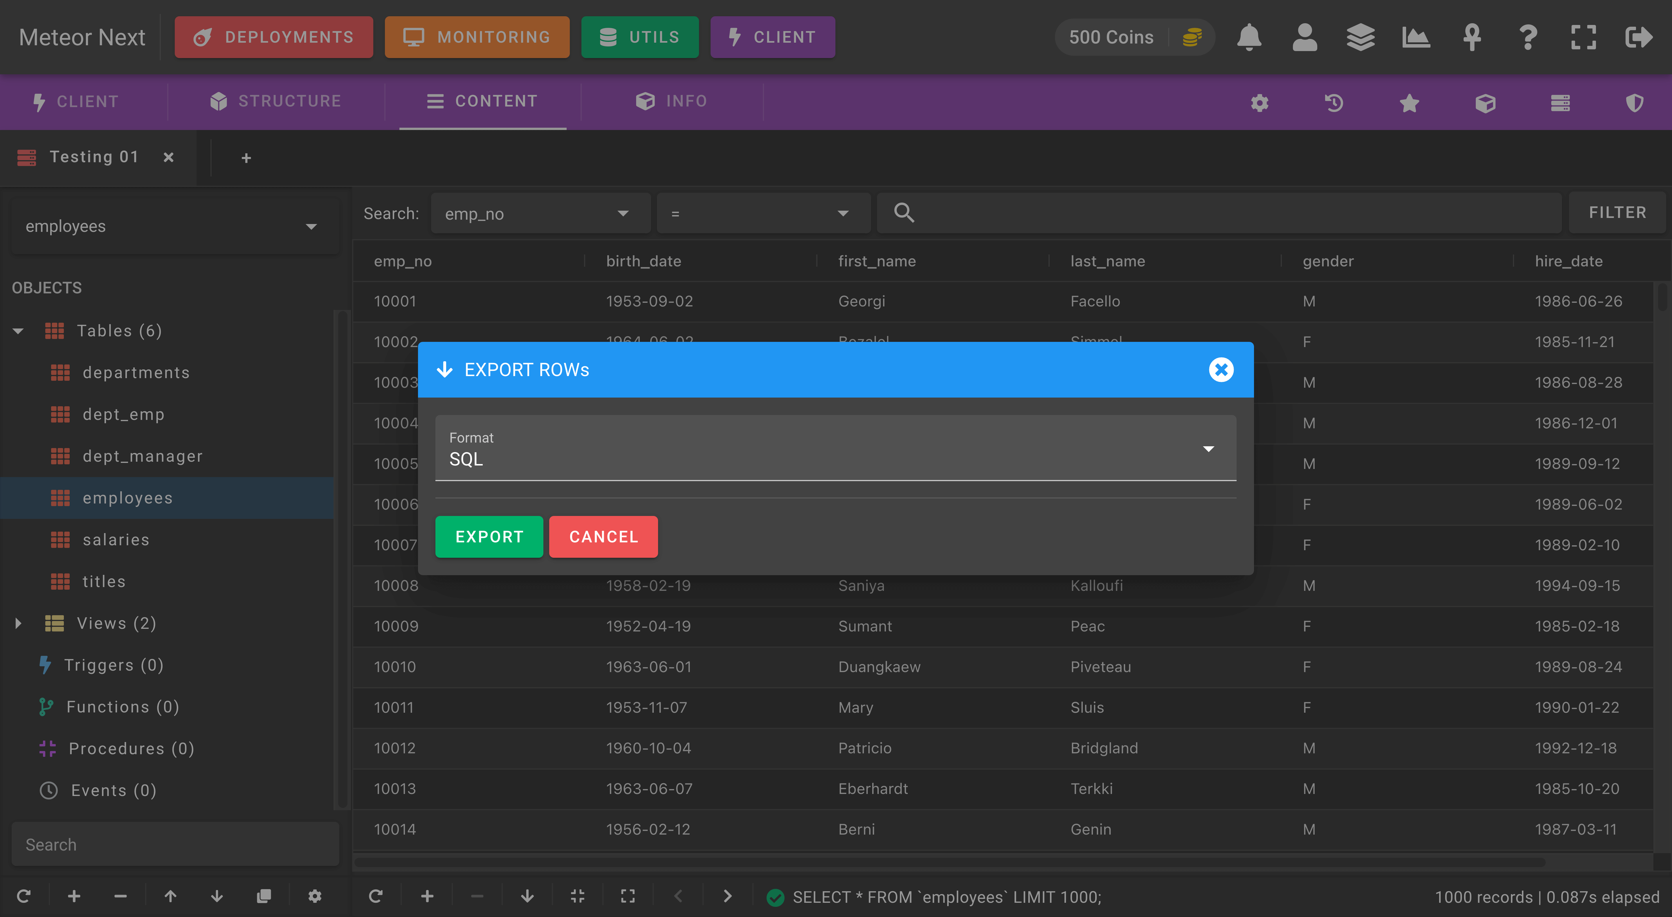Click the hire_date column header
The image size is (1672, 917).
coord(1568,261)
